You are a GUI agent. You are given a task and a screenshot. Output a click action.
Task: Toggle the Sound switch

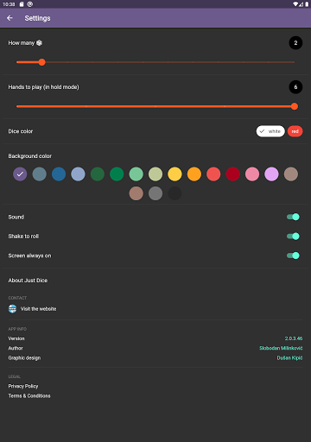click(293, 217)
